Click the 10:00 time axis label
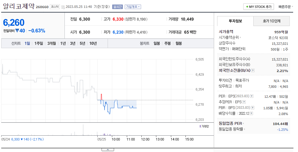The width and height of the screenshot is (298, 152). [x=116, y=139]
